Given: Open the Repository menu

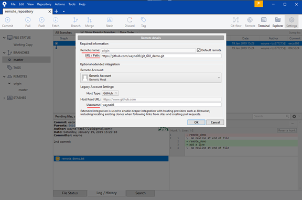Looking at the screenshot, I should click(44, 4).
